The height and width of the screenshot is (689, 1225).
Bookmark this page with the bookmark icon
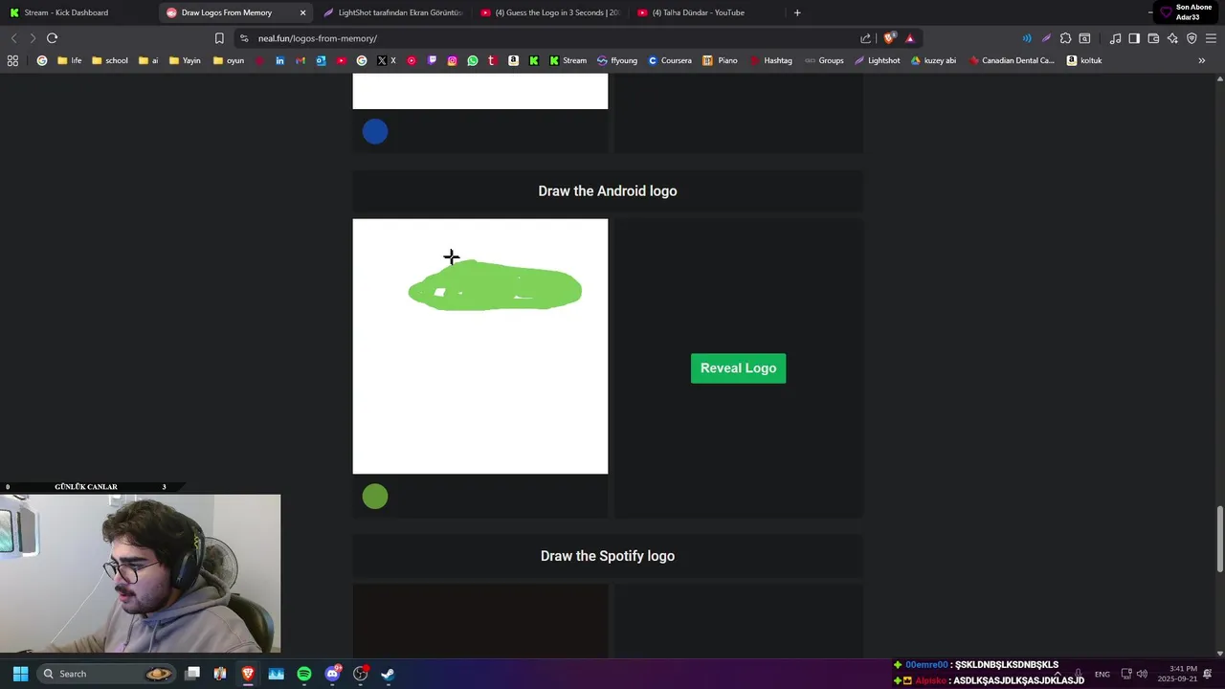(x=219, y=38)
